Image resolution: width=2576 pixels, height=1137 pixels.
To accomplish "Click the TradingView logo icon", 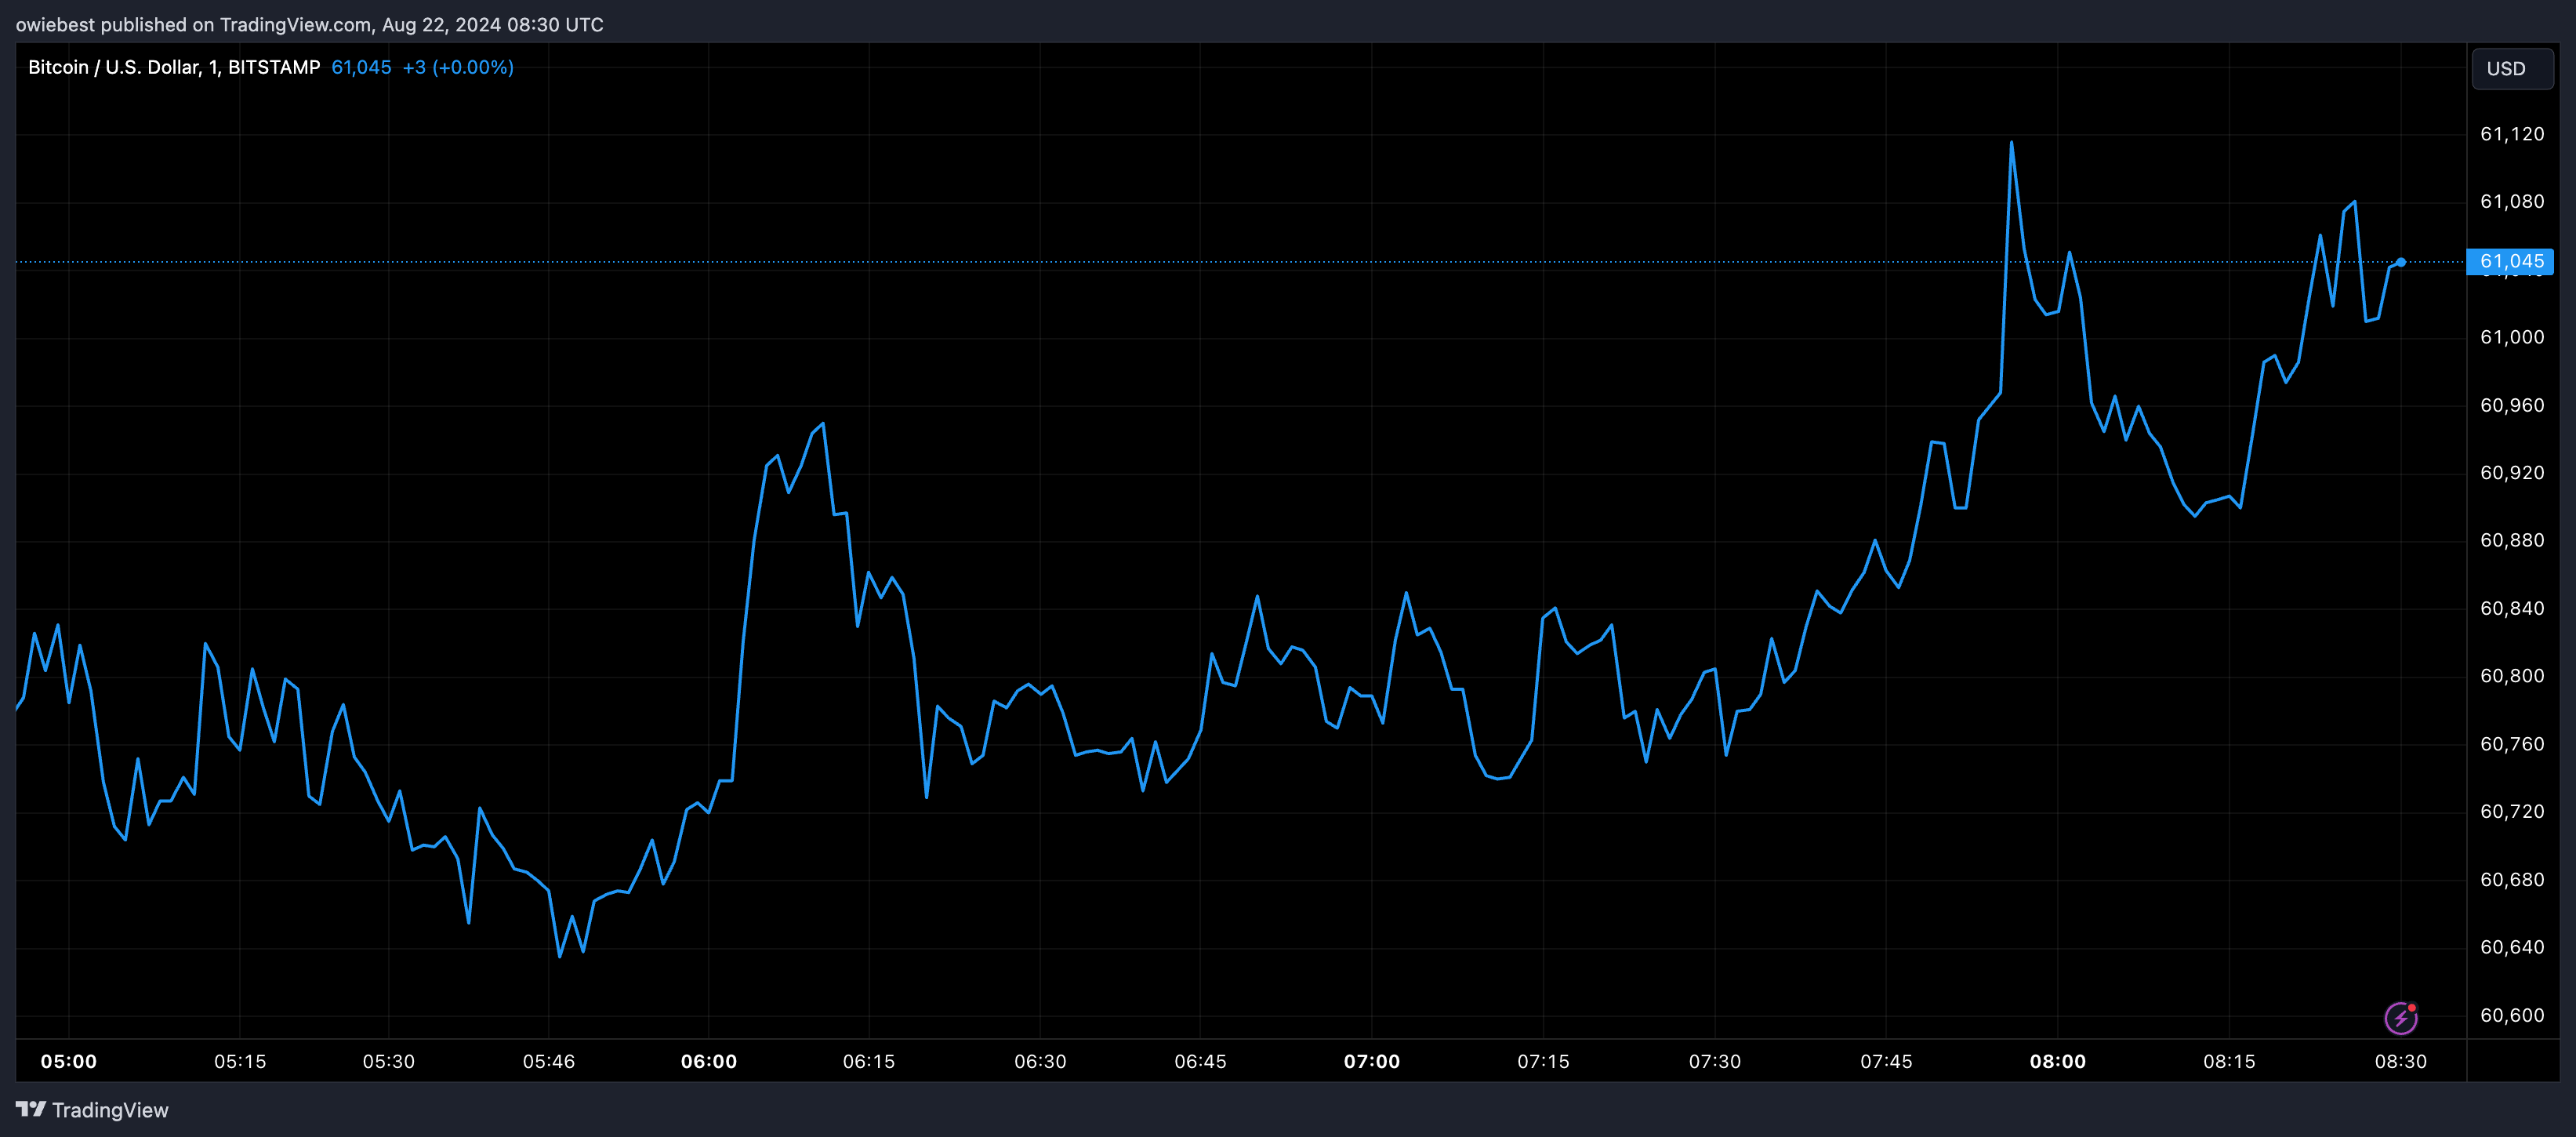I will click(31, 1109).
